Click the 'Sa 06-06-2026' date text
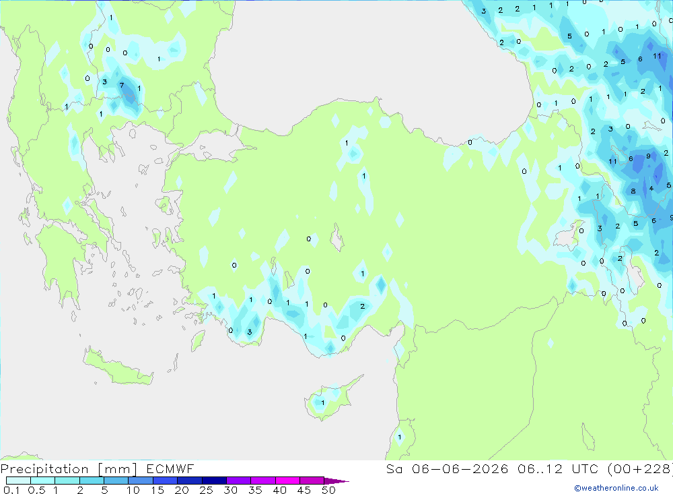 click(447, 469)
